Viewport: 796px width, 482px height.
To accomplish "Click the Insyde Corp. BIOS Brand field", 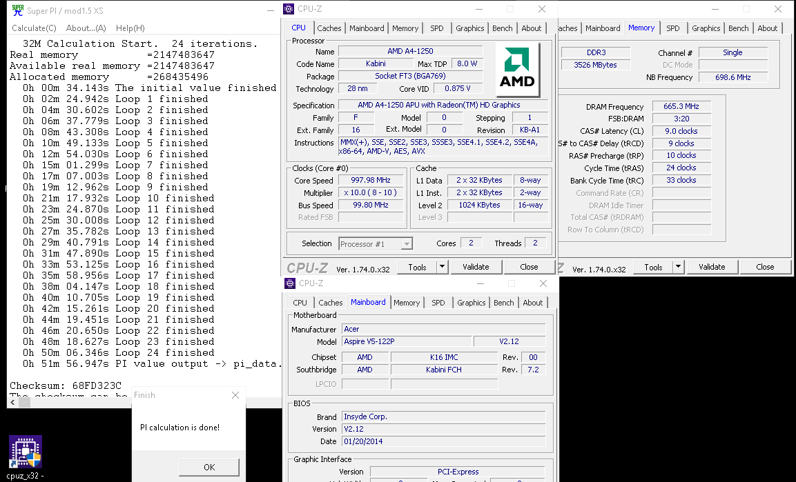I will 444,416.
